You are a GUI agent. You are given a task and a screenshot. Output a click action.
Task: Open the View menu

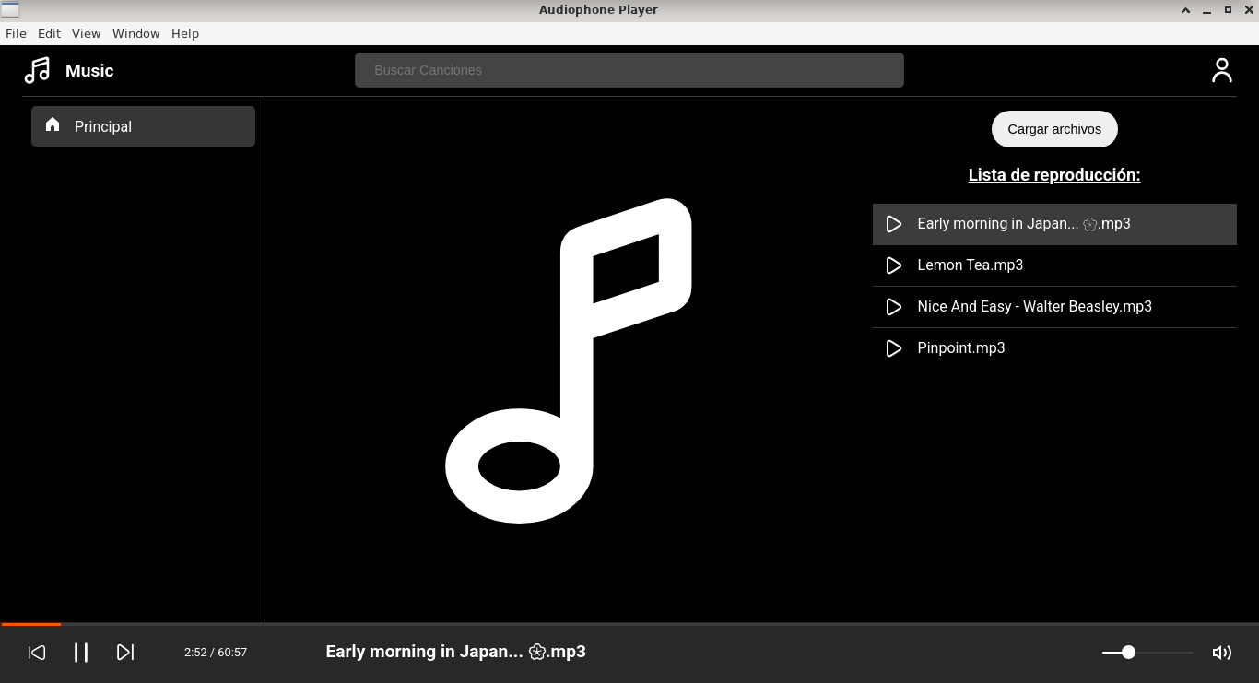[x=86, y=33]
